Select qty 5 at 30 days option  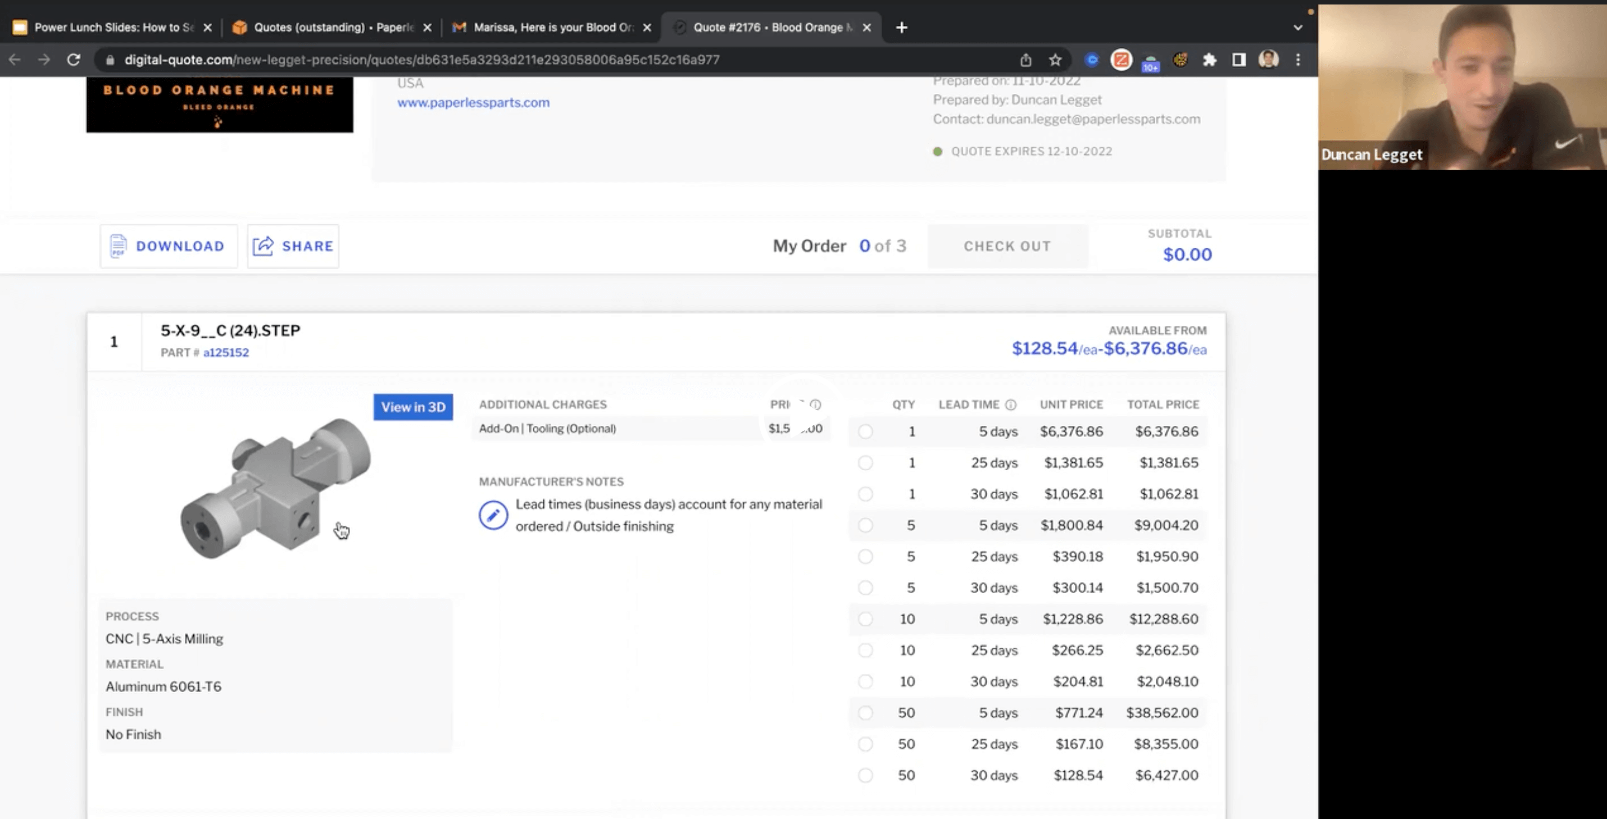(x=865, y=588)
